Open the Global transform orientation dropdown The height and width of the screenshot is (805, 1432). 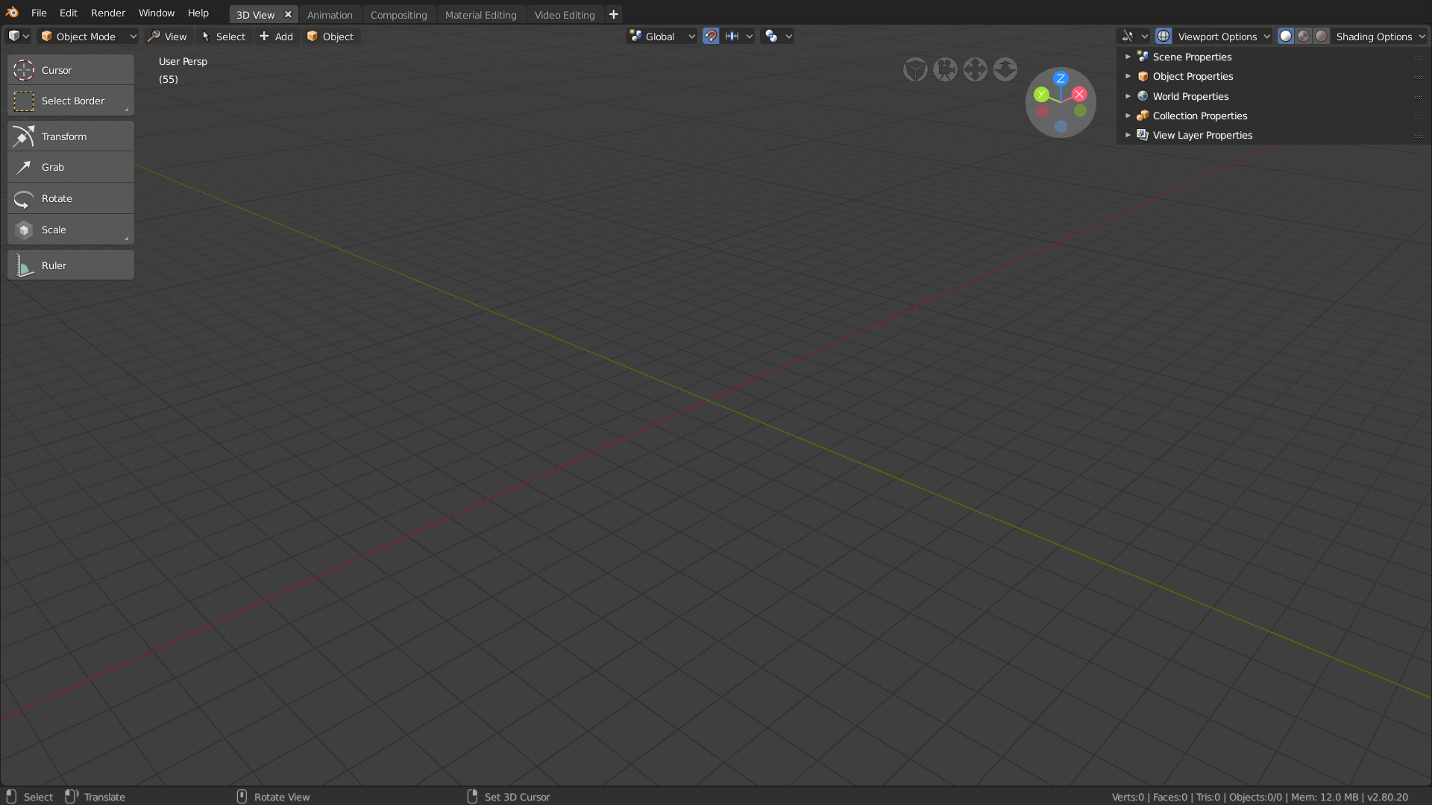pos(660,36)
